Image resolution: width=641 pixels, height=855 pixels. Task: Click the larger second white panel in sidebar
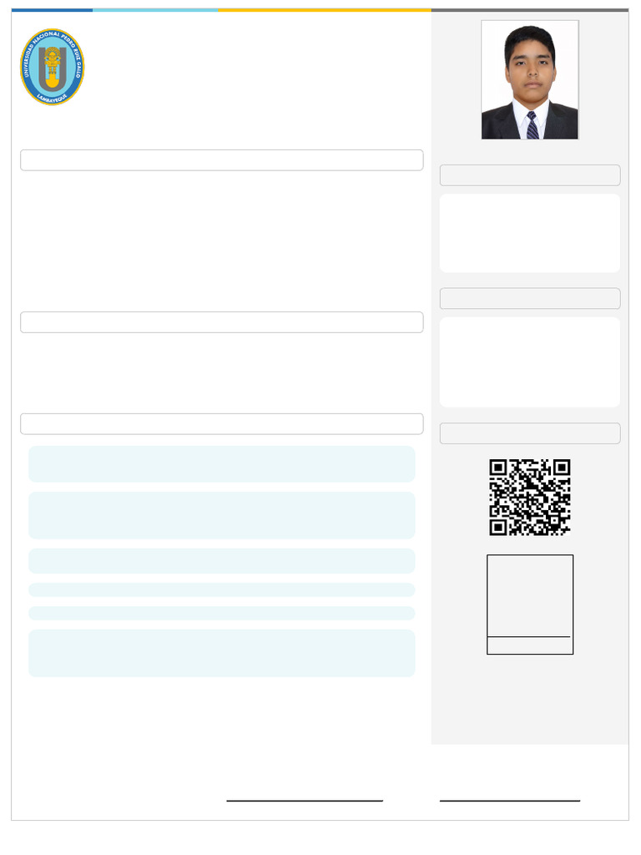pos(530,362)
